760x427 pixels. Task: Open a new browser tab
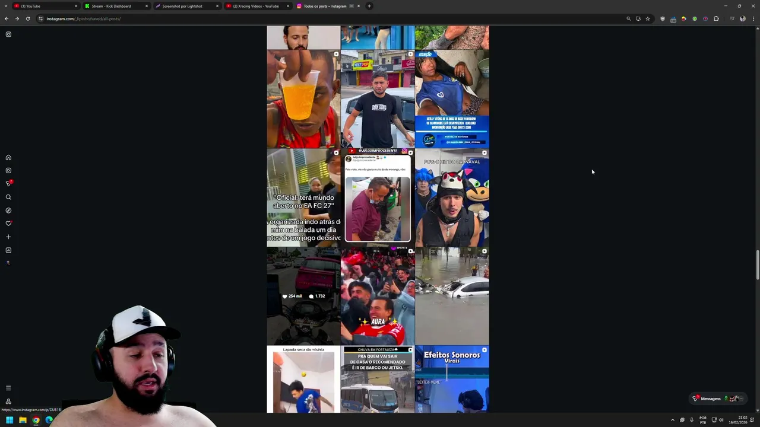[x=369, y=6]
